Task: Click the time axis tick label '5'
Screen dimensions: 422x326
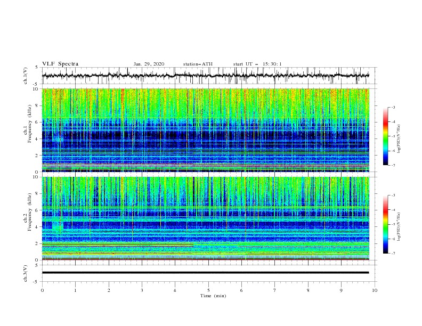Action: (208, 290)
